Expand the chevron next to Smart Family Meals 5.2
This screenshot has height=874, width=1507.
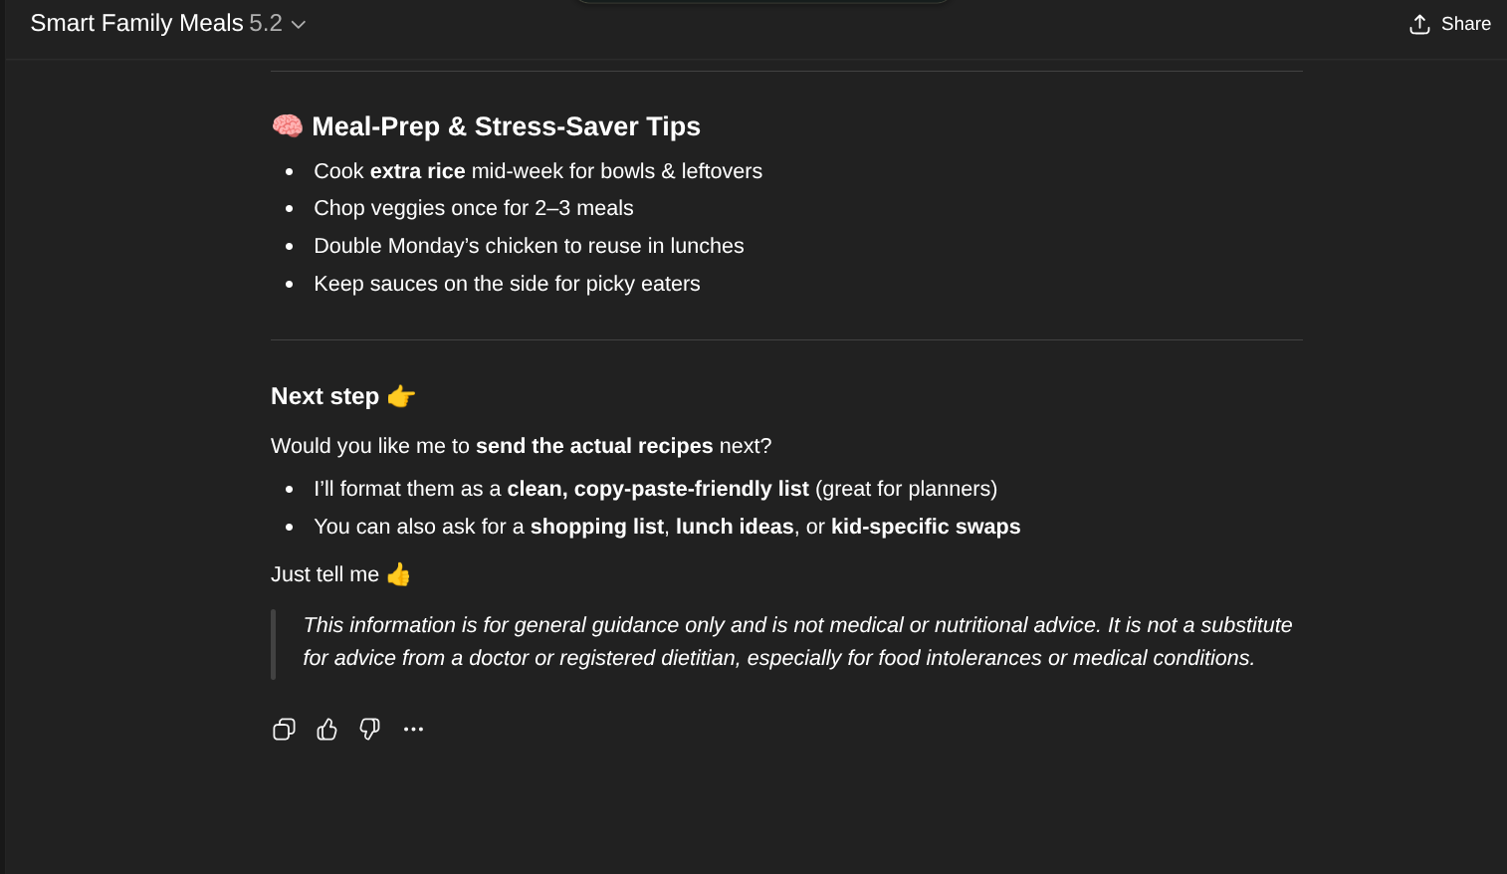pyautogui.click(x=298, y=24)
